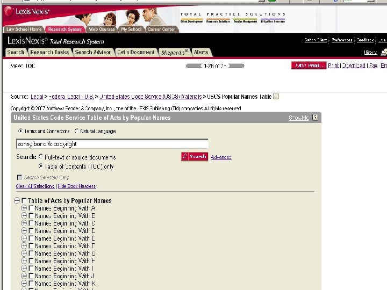Screen dimensions: 387x290
Task: Switch to the Research Tasks tab
Action: 49,52
